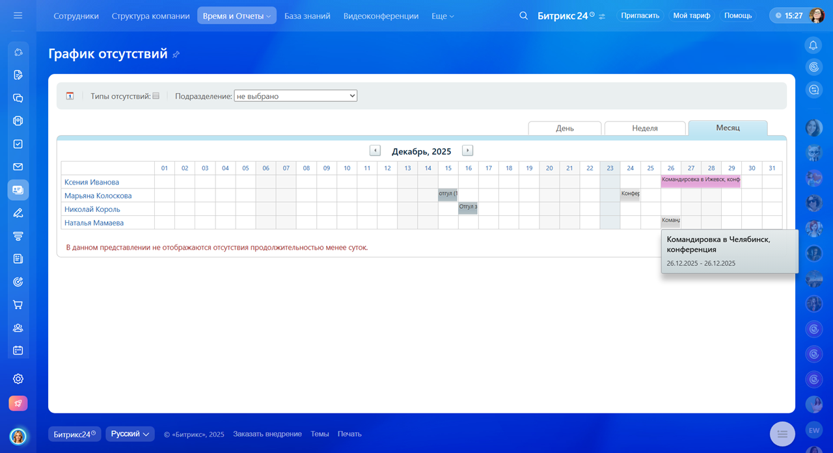Image resolution: width=833 pixels, height=453 pixels.
Task: Open the Русский language selector in the footer
Action: [130, 434]
